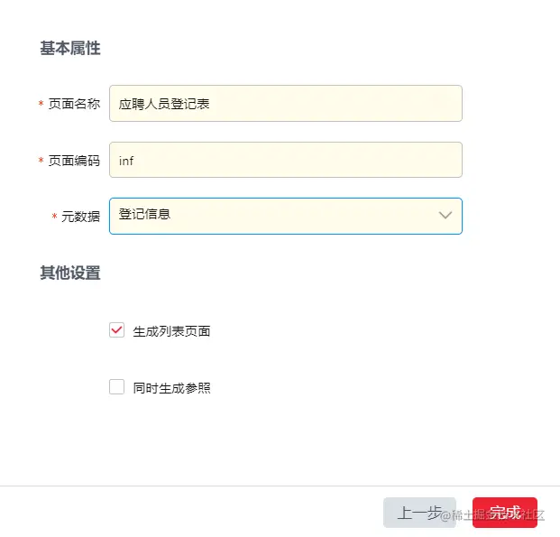This screenshot has width=560, height=537.
Task: Click the 页面编码 field label
Action: [74, 161]
